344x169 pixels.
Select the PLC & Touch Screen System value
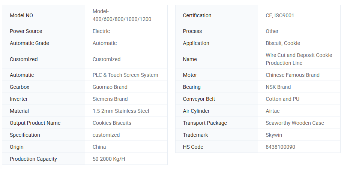pyautogui.click(x=125, y=75)
